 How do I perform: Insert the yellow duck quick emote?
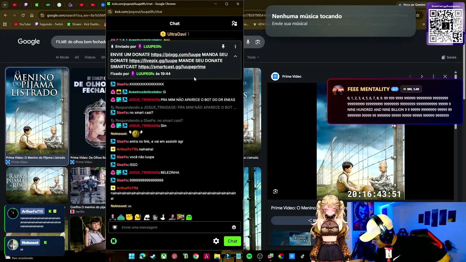138,217
